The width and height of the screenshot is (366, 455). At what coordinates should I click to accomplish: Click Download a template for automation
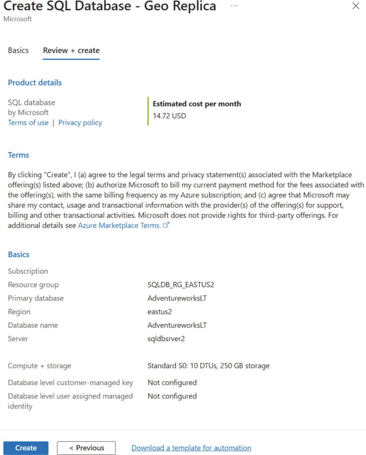[x=192, y=448]
